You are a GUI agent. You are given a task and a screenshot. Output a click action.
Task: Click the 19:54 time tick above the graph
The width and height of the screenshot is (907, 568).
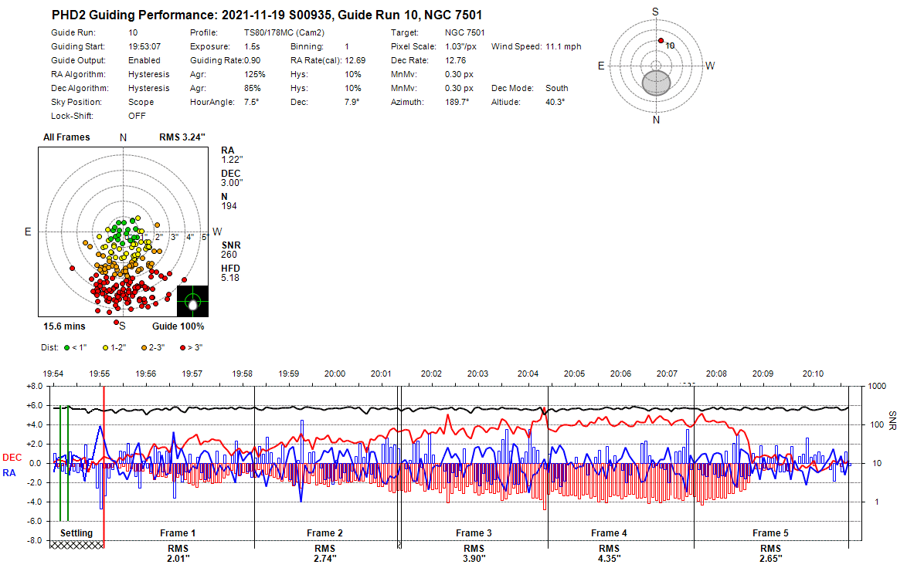point(53,374)
